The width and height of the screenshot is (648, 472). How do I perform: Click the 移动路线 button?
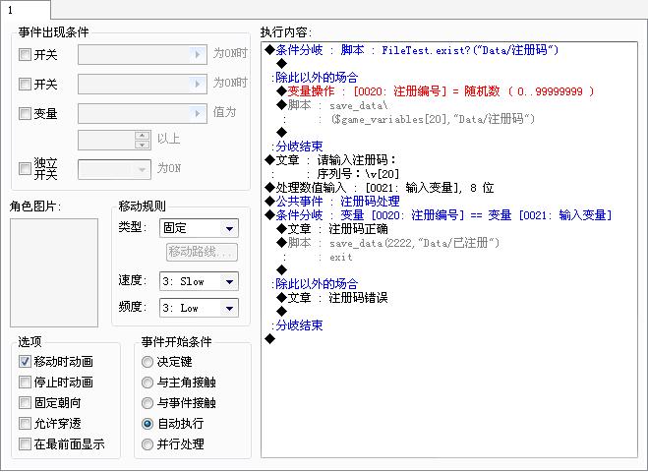point(203,252)
